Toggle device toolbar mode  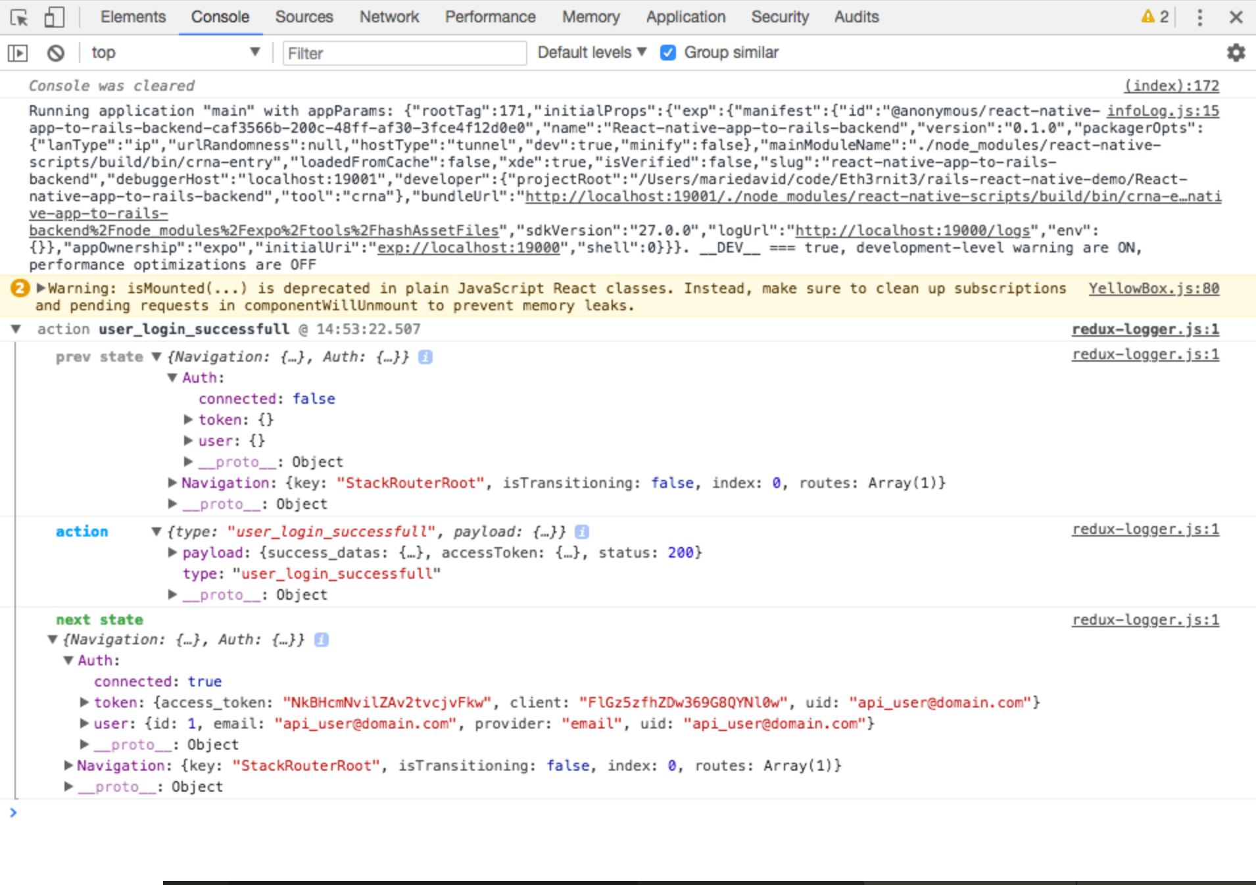(56, 16)
